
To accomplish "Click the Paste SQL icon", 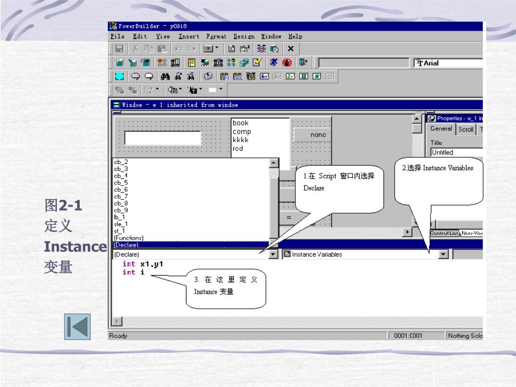I will tap(238, 77).
